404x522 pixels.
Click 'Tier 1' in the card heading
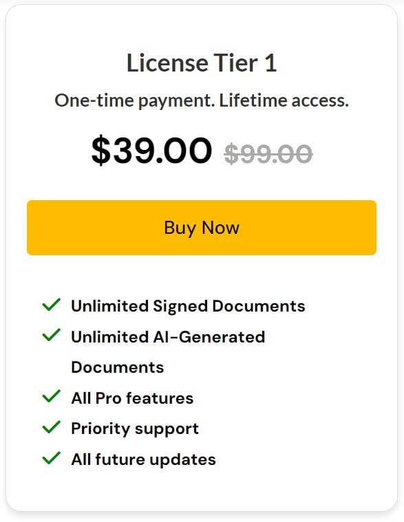[x=245, y=63]
